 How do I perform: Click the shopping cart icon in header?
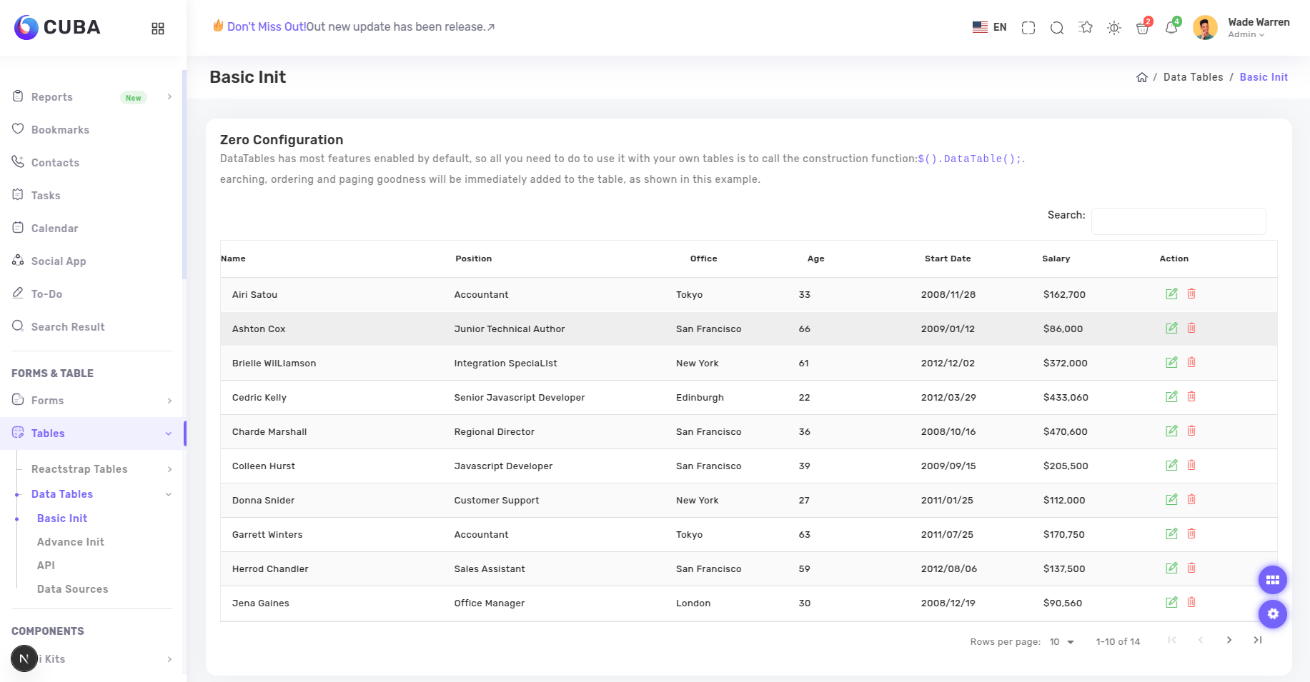pyautogui.click(x=1142, y=28)
